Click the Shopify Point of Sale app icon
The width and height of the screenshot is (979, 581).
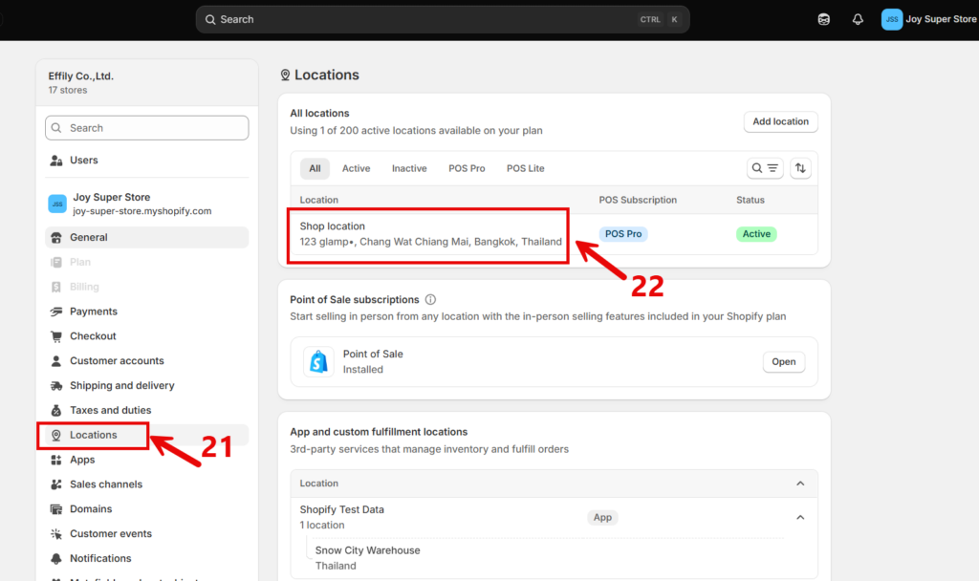click(318, 361)
